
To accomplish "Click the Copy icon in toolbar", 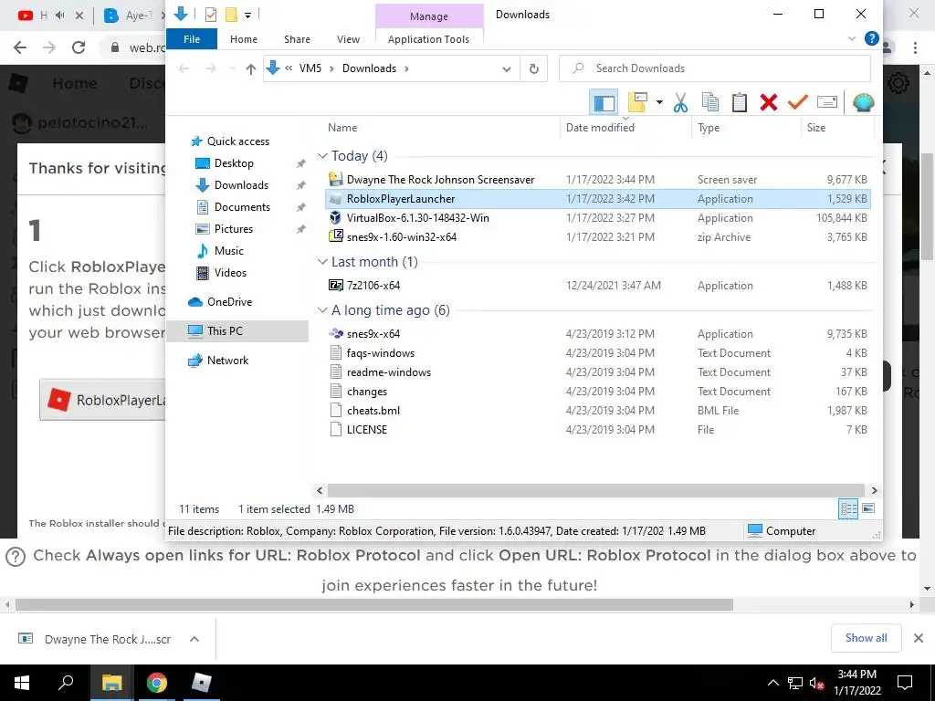I will pyautogui.click(x=709, y=102).
